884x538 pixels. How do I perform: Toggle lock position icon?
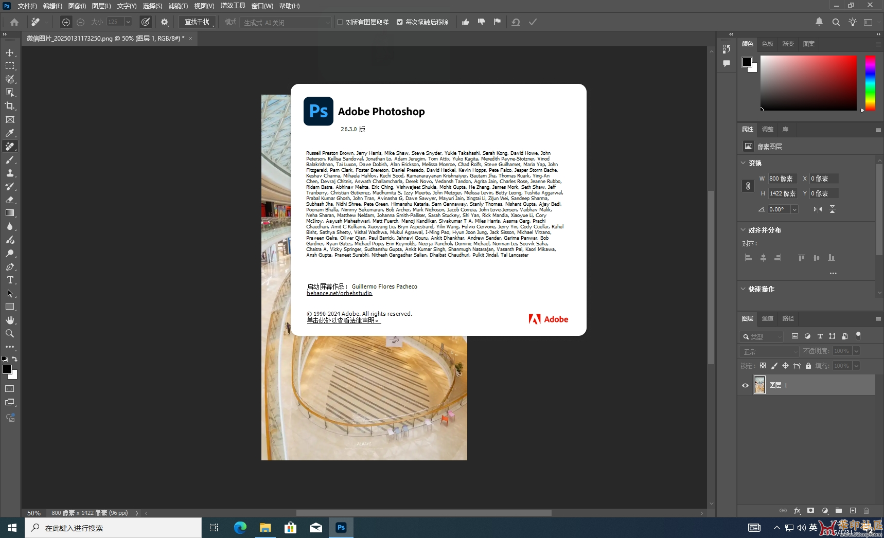[786, 366]
